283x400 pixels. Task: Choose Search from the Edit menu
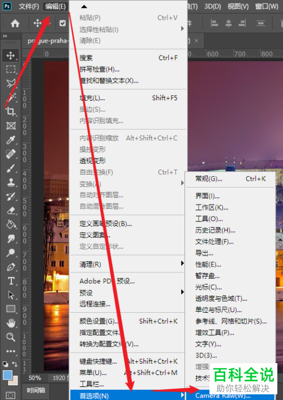pos(128,58)
